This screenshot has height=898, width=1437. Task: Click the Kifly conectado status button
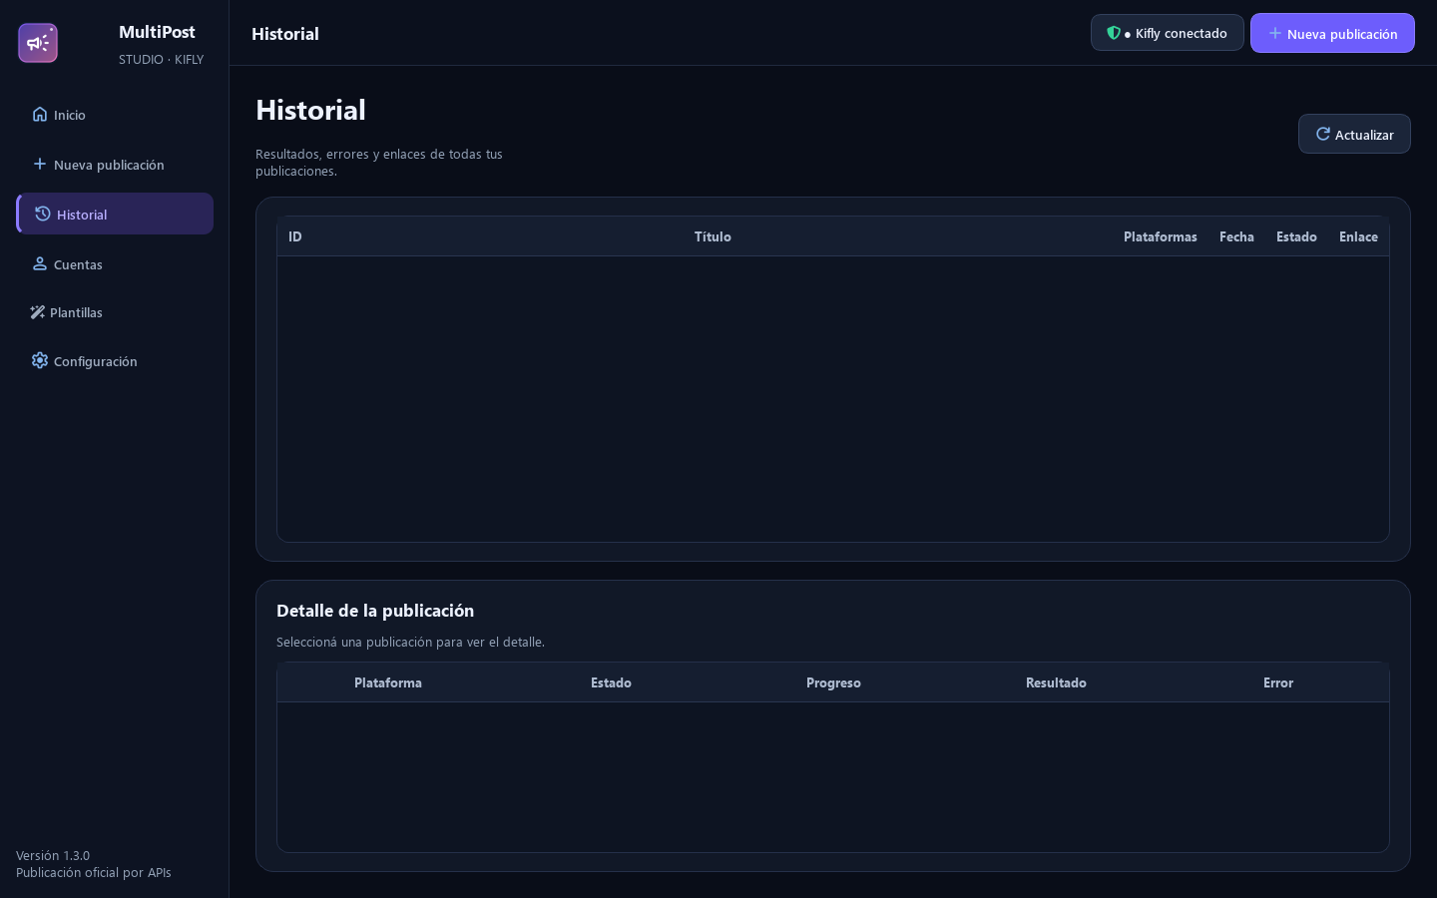(1168, 33)
